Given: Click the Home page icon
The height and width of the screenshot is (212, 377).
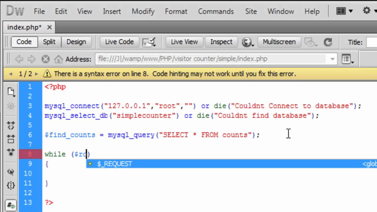Looking at the screenshot, I should (59, 59).
